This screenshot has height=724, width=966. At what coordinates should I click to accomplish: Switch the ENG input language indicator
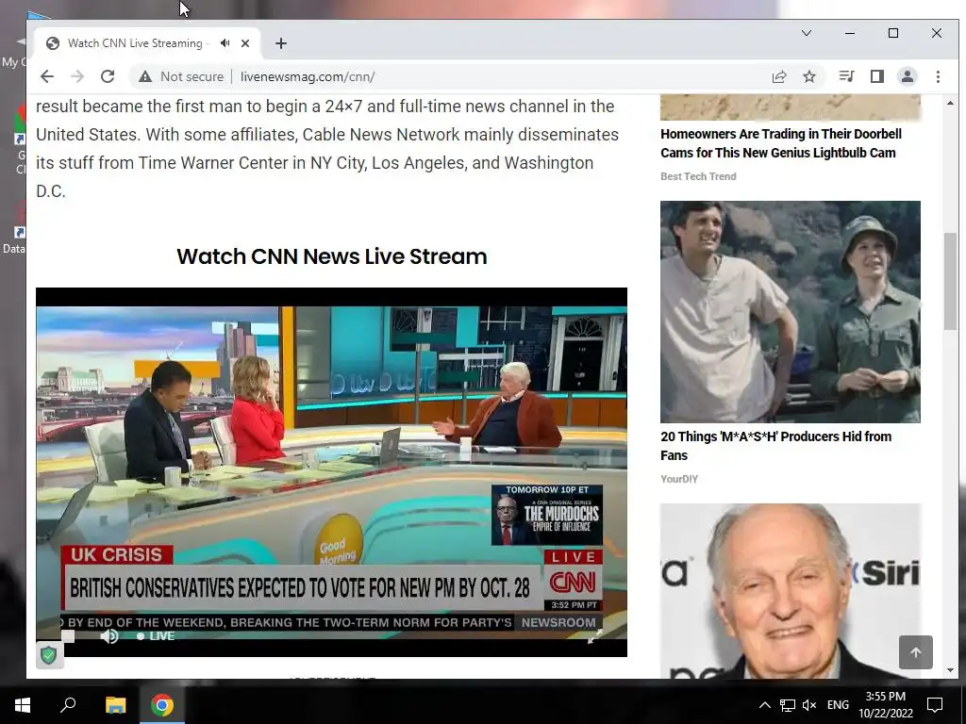pyautogui.click(x=838, y=705)
